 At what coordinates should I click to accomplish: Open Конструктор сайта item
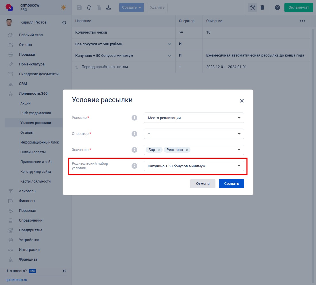(35, 172)
